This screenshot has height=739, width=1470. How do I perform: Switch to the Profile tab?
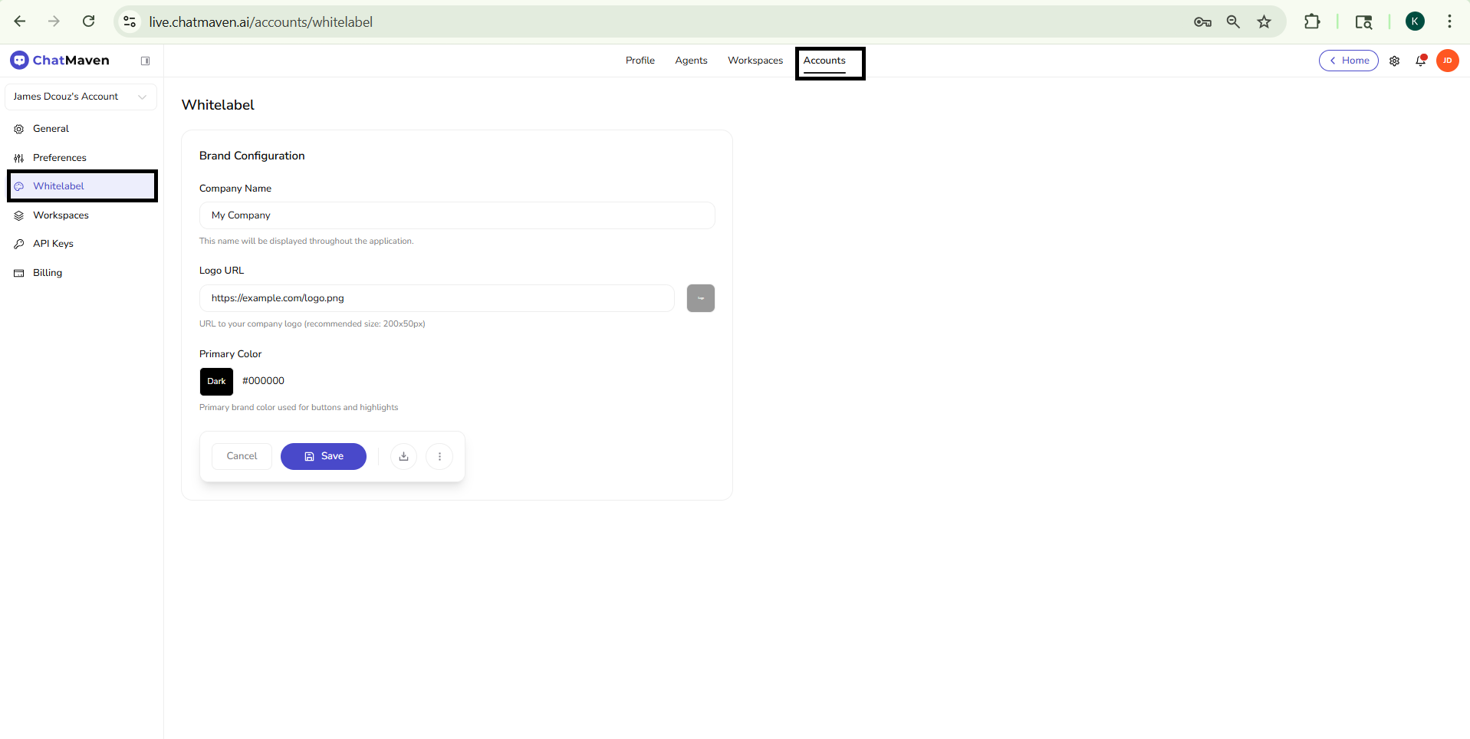[640, 61]
